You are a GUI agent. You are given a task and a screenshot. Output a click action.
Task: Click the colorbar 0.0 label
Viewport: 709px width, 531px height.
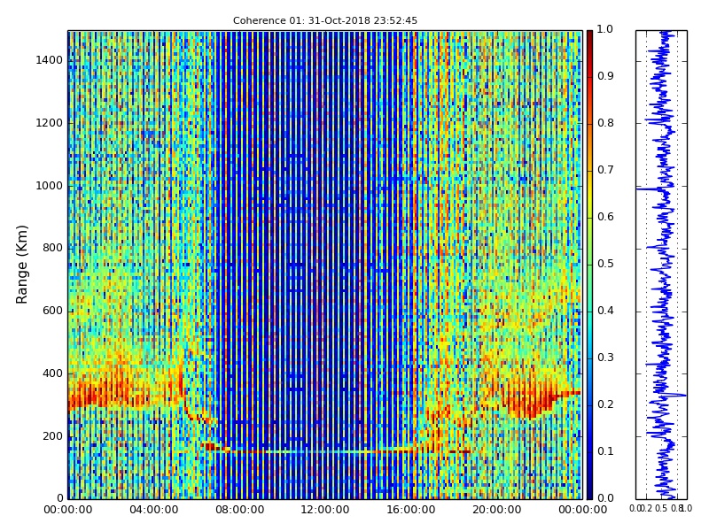605,498
